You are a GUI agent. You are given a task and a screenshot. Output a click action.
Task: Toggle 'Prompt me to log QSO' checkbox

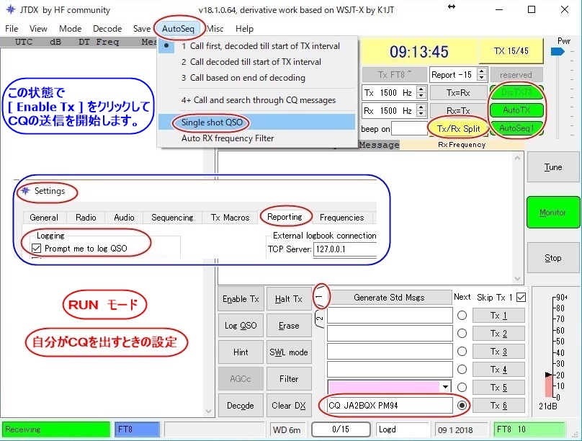36,249
